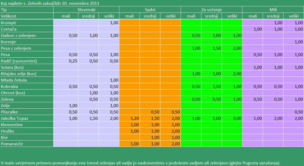Select the Slovenski column group header
This screenshot has height=166, width=304.
[86, 10]
